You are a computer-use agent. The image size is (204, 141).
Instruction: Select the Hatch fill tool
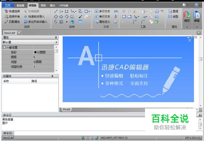[61, 22]
